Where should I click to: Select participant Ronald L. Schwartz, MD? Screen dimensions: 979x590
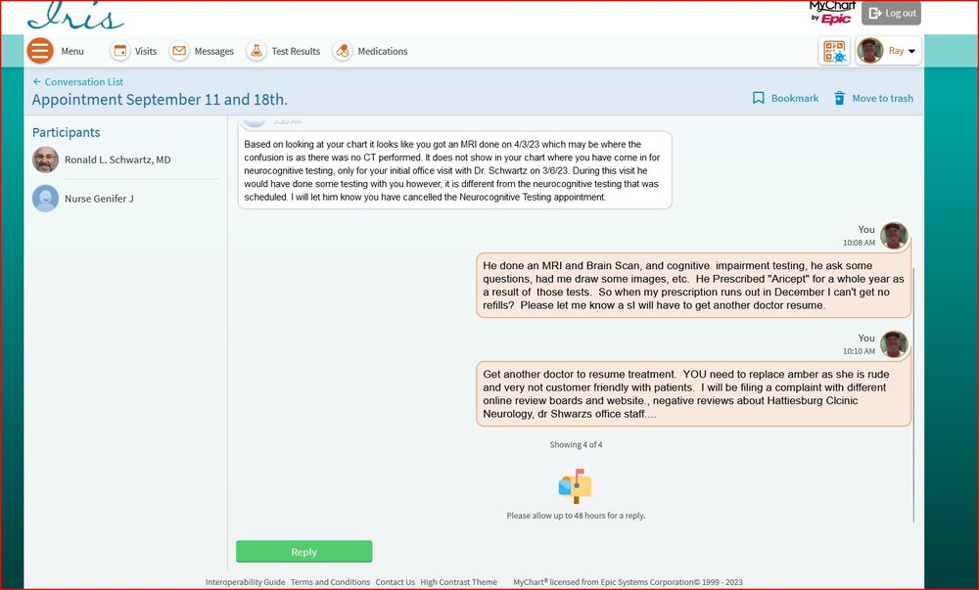click(x=117, y=159)
